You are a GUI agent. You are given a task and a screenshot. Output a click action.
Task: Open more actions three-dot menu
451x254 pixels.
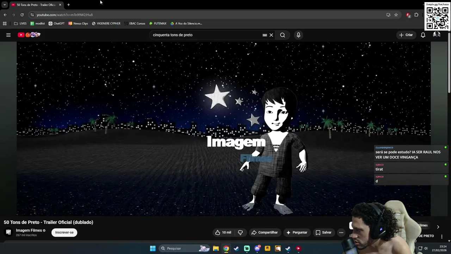click(x=341, y=232)
